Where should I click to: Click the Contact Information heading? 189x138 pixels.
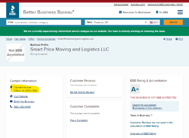23,81
